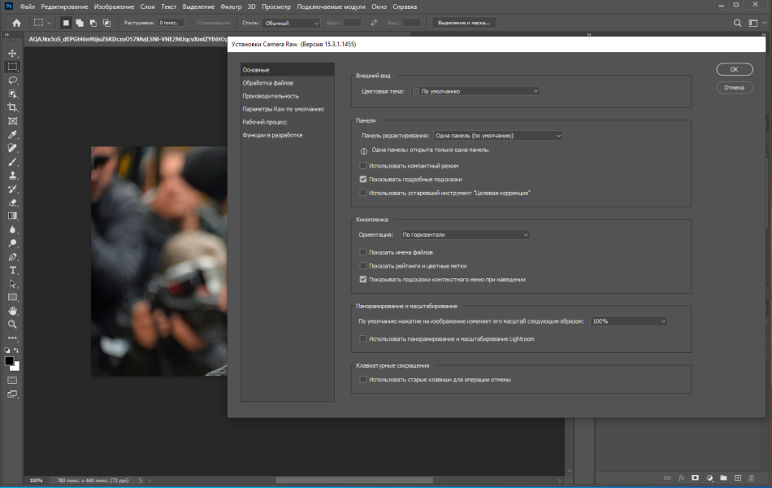
Task: Enable 'Использовать компактный режим' checkbox
Action: coord(363,166)
